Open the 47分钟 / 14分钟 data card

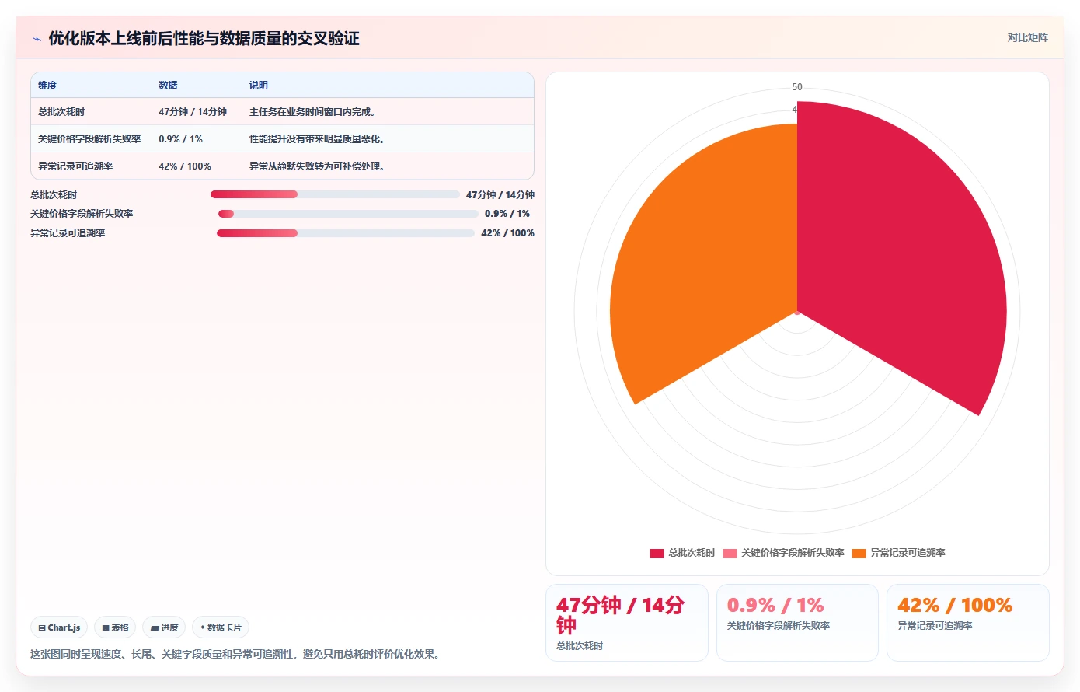pos(627,623)
